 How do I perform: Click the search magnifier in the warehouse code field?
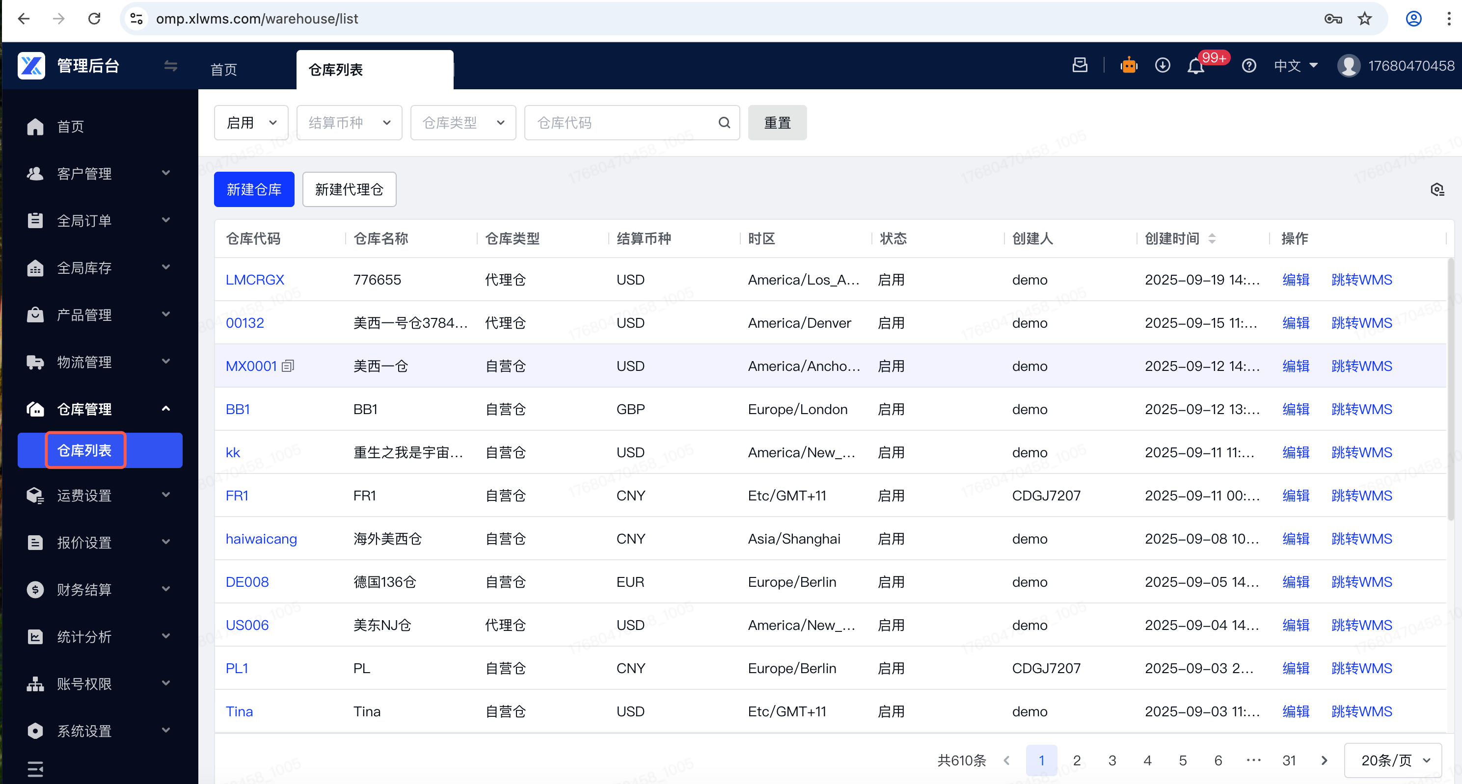[x=724, y=123]
